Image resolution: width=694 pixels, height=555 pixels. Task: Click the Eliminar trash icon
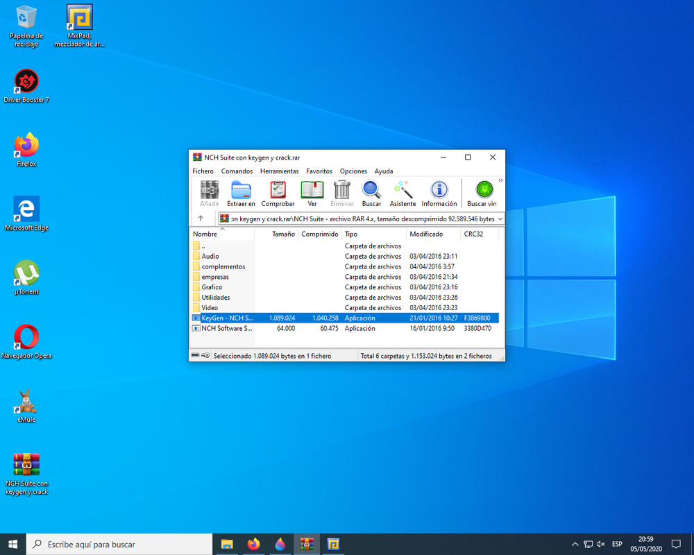coord(342,194)
